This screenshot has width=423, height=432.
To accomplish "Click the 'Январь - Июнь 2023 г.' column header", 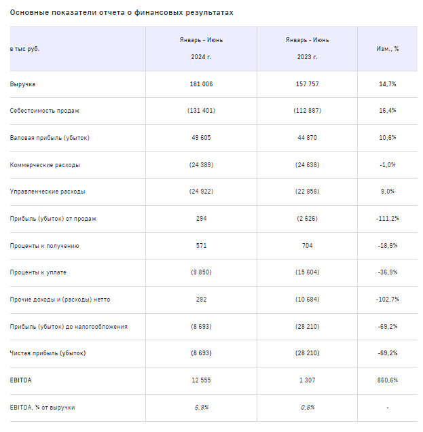I will 307,48.
